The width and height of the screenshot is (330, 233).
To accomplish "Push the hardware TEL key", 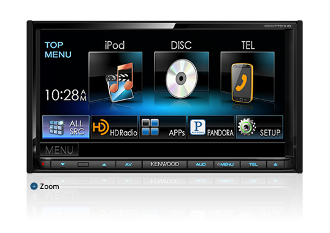I will point(253,164).
